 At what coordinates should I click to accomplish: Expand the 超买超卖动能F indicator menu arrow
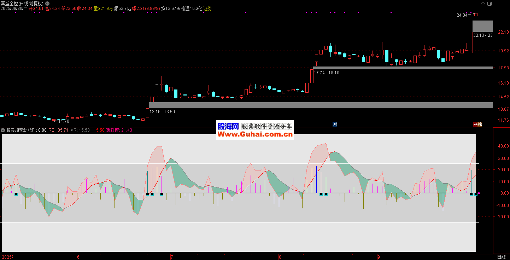(x=3, y=130)
